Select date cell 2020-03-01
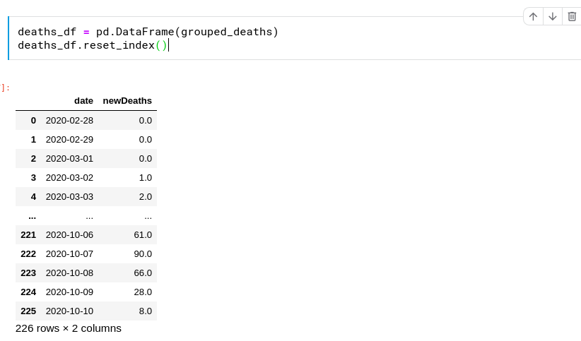This screenshot has width=581, height=341. pyautogui.click(x=69, y=158)
